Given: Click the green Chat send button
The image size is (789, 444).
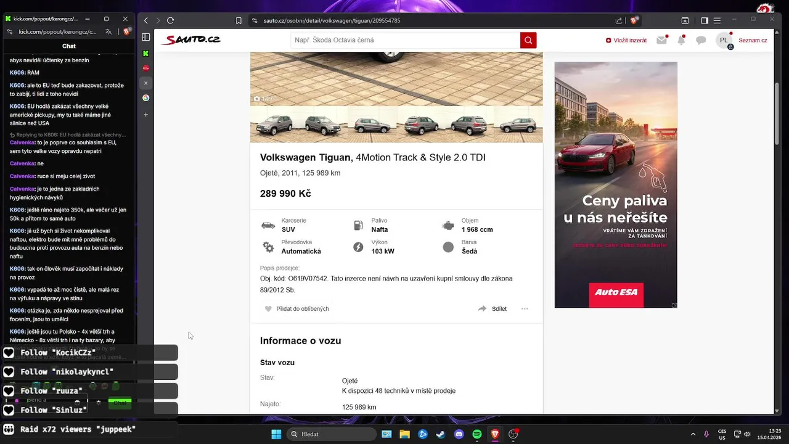Looking at the screenshot, I should tap(120, 403).
